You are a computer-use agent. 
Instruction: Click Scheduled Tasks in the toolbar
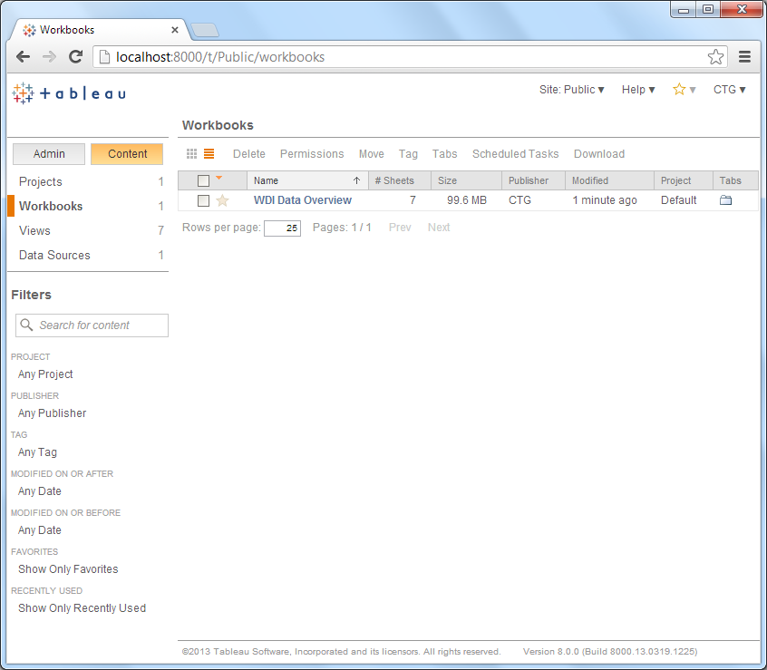[515, 153]
